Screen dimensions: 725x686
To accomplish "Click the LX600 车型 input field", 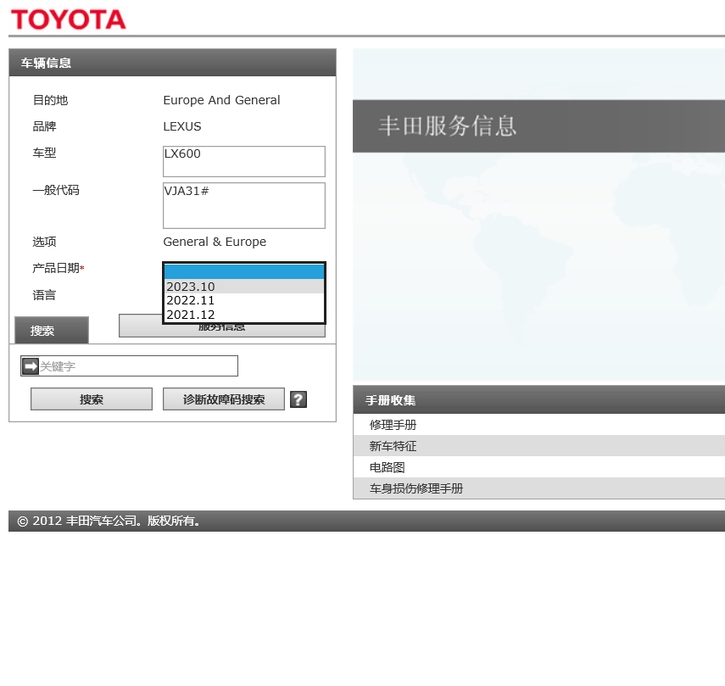I will click(243, 161).
